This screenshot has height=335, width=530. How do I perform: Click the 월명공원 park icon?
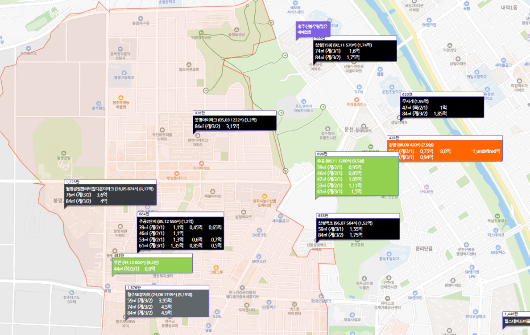64,152
